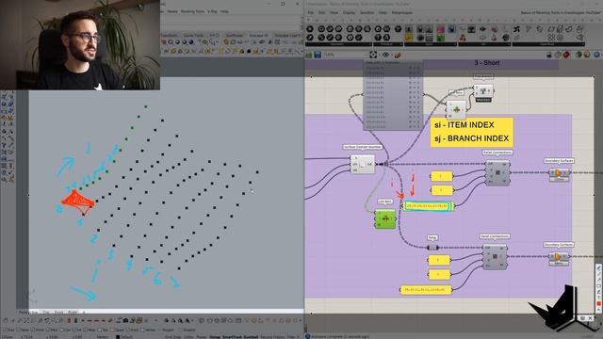Click the Zoom Extents icon in Grasshopper canvas toolbar
Image resolution: width=603 pixels, height=339 pixels.
coord(373,55)
